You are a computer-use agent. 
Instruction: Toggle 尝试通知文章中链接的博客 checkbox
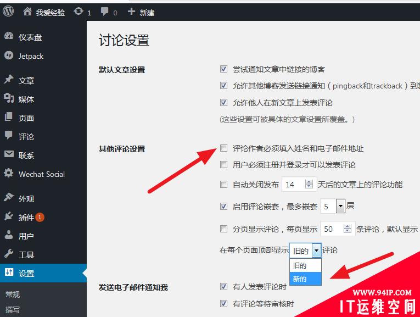click(x=223, y=69)
